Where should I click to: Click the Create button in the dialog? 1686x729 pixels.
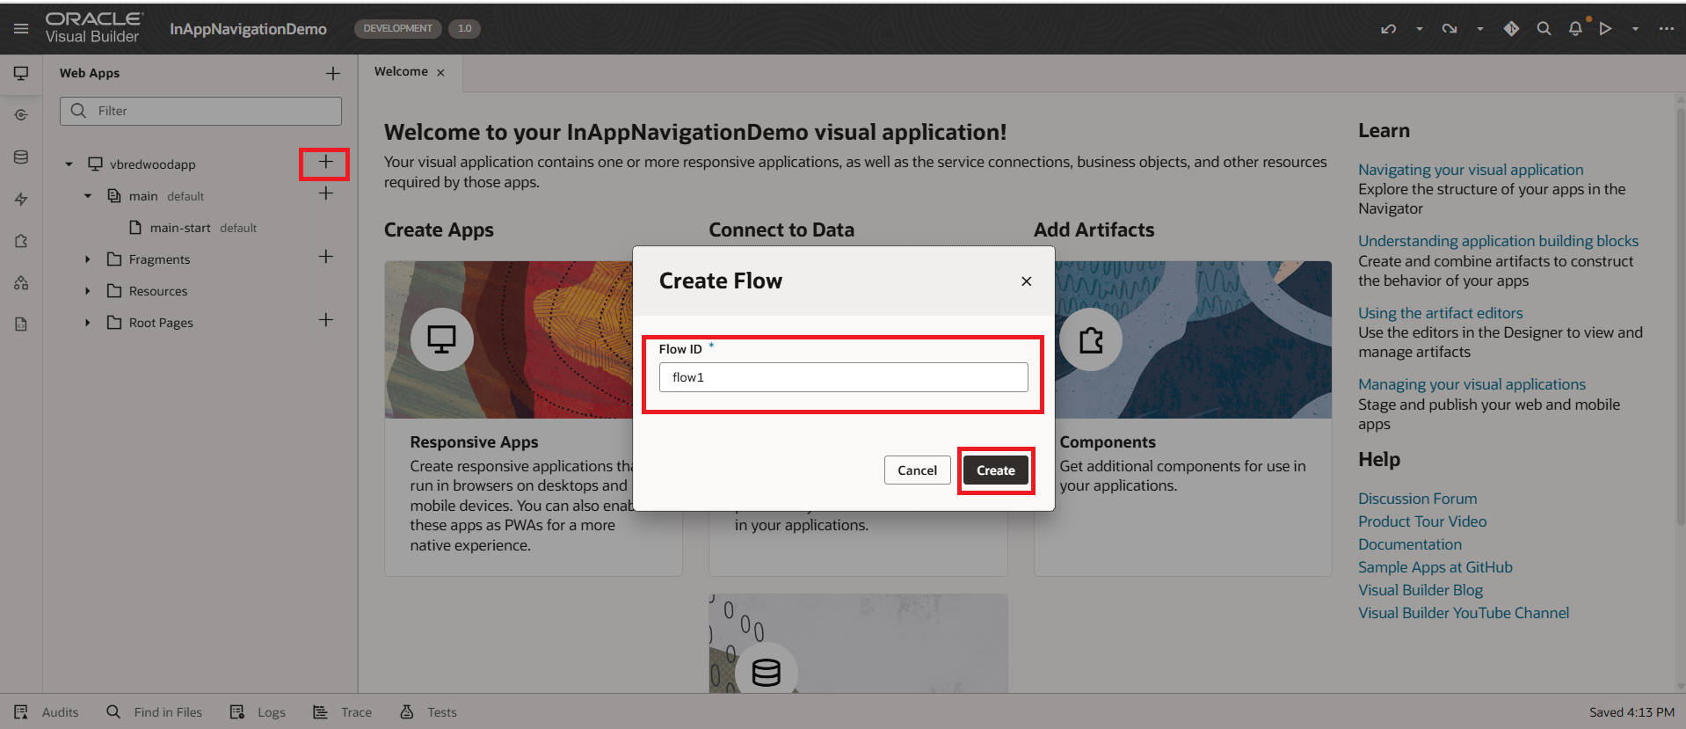(x=995, y=470)
